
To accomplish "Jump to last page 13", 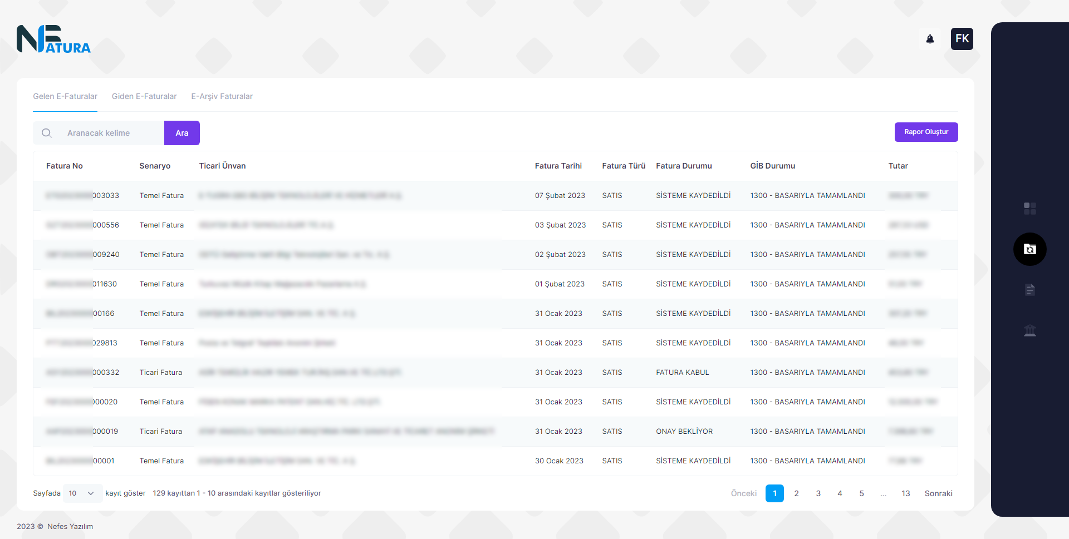I will 905,493.
